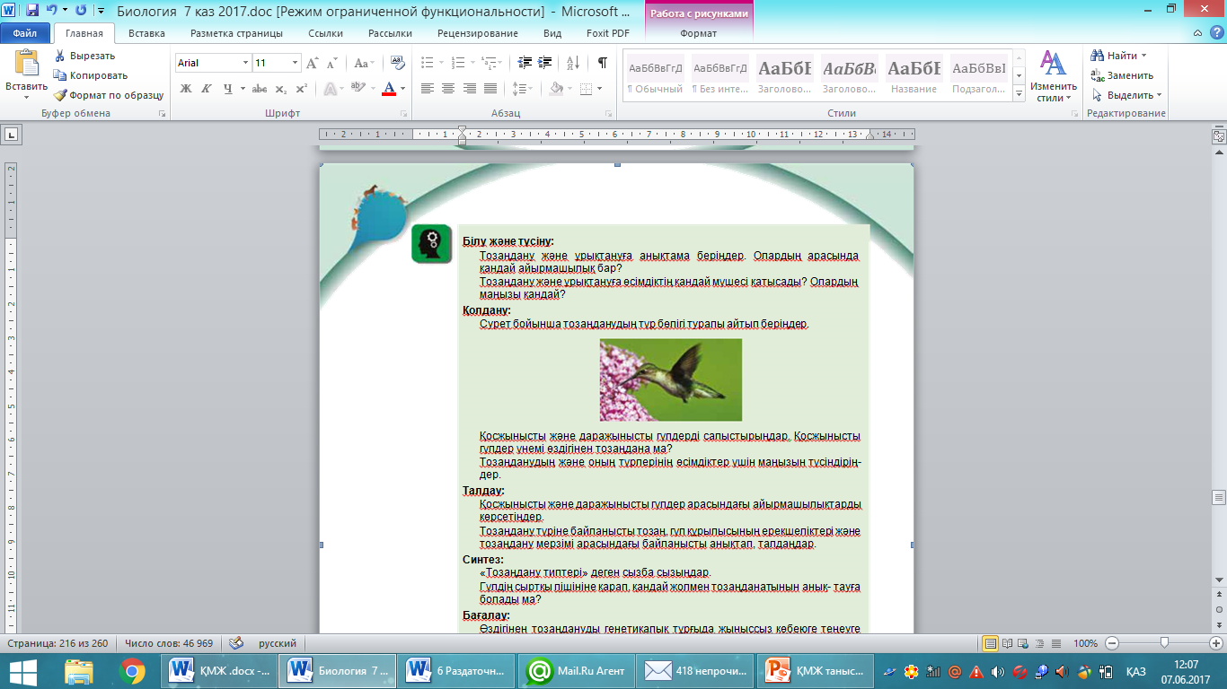Open Mail.Ru Agent from the taskbar
The image size is (1227, 689).
coord(578,669)
